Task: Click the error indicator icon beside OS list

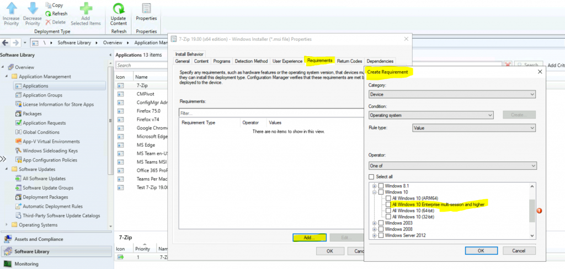Action: [x=540, y=211]
